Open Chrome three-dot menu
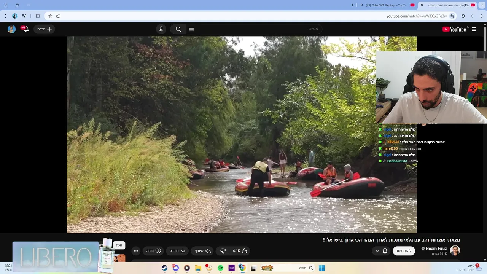The height and width of the screenshot is (274, 487). click(x=5, y=16)
